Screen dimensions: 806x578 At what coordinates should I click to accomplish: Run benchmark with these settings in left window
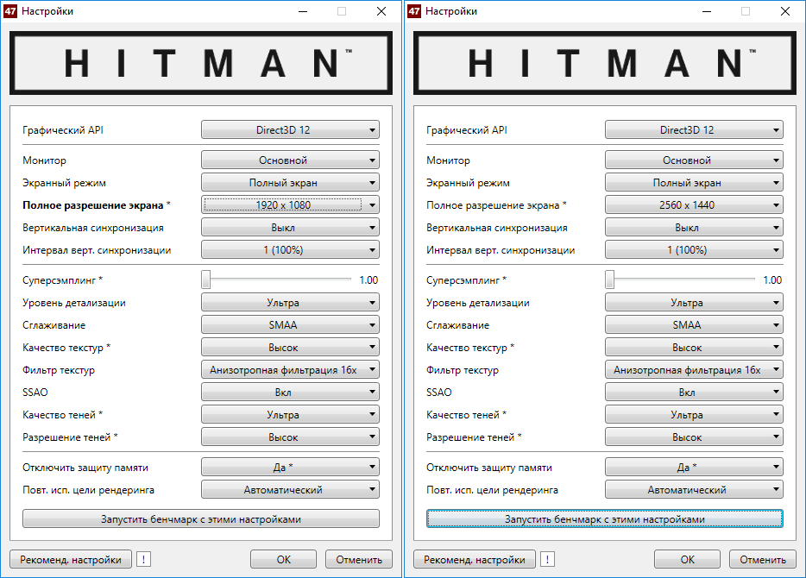[x=201, y=519]
